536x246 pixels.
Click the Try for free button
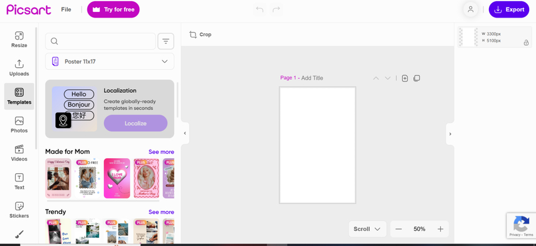coord(113,9)
